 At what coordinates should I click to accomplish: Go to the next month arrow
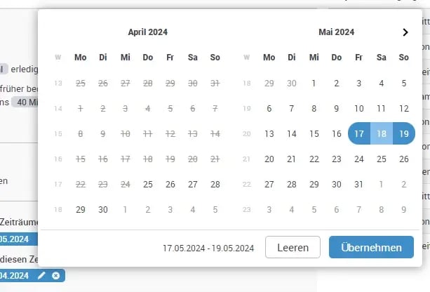405,32
